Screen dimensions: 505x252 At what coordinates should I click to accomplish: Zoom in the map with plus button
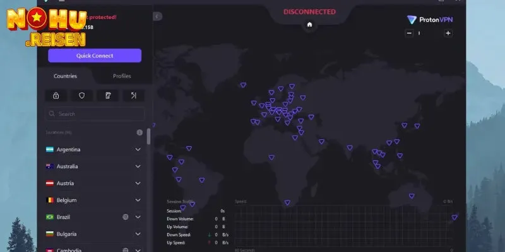[448, 33]
